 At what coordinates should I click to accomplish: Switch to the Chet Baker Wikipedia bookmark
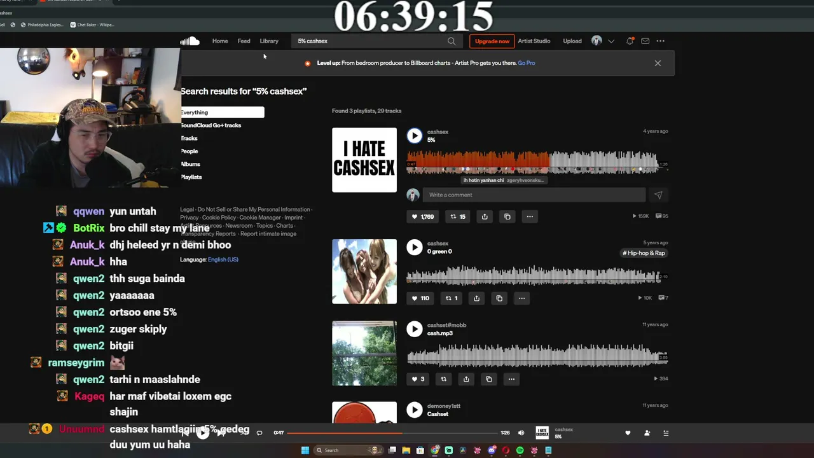[x=92, y=25]
